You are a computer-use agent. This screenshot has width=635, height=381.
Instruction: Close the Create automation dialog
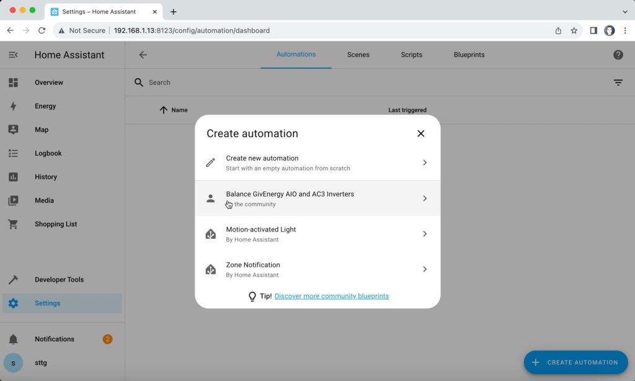pyautogui.click(x=421, y=134)
